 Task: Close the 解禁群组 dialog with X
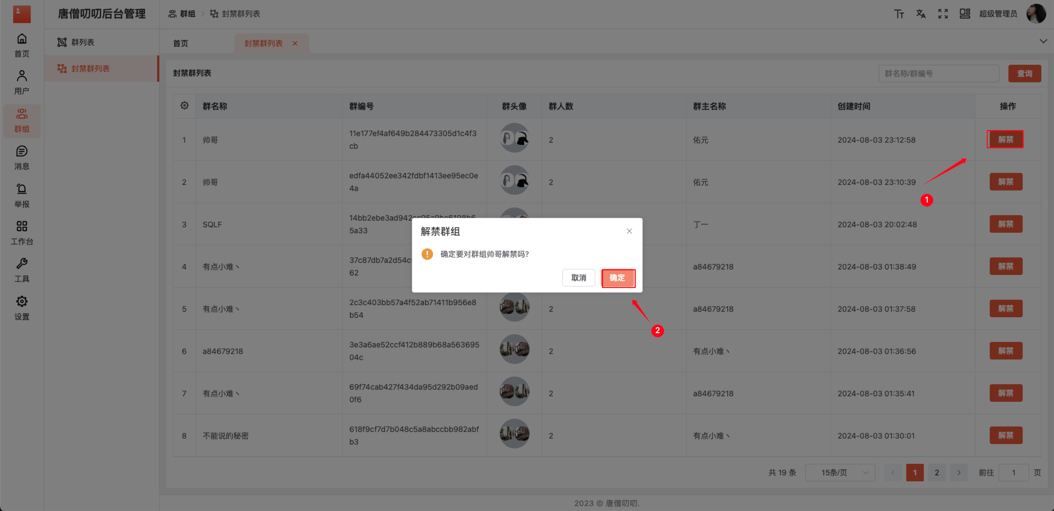(x=629, y=231)
